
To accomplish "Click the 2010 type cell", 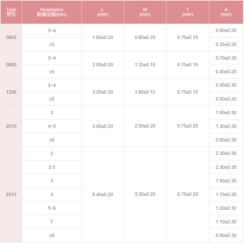I will [x=11, y=126].
